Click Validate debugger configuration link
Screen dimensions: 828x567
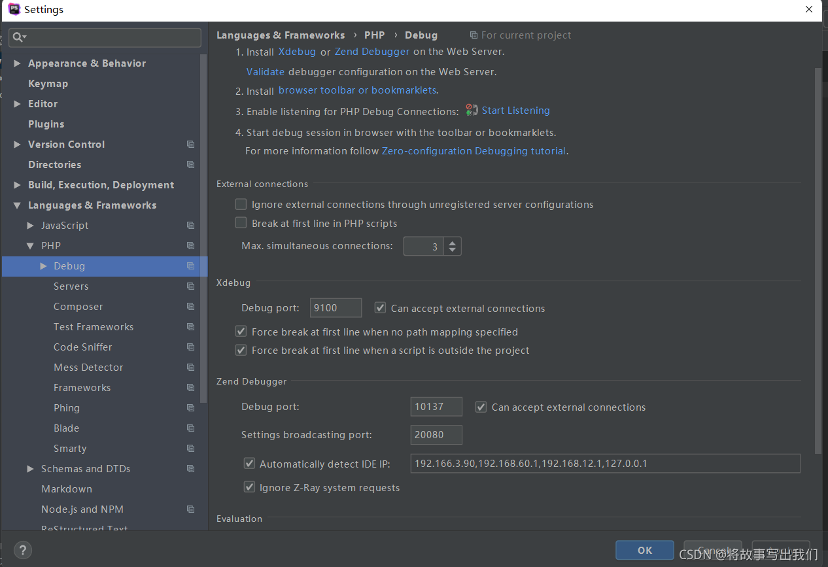point(266,72)
